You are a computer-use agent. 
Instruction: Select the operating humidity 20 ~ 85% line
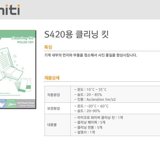[x=88, y=95]
